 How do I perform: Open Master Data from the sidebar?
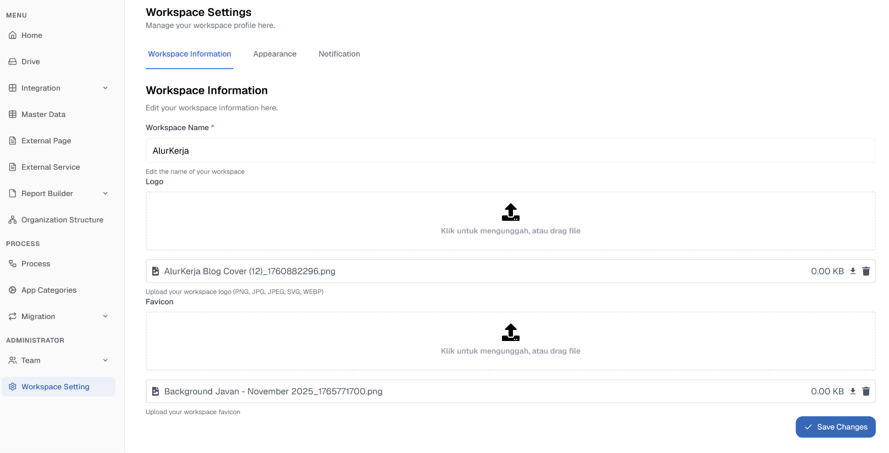click(x=58, y=114)
